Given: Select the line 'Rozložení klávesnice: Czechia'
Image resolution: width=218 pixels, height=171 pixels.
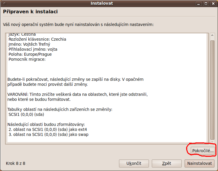Looking at the screenshot, I should [37, 39].
